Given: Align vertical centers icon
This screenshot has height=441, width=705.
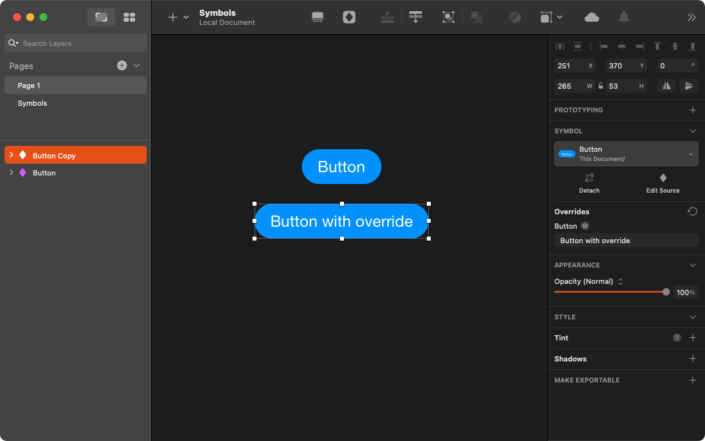Looking at the screenshot, I should [675, 46].
